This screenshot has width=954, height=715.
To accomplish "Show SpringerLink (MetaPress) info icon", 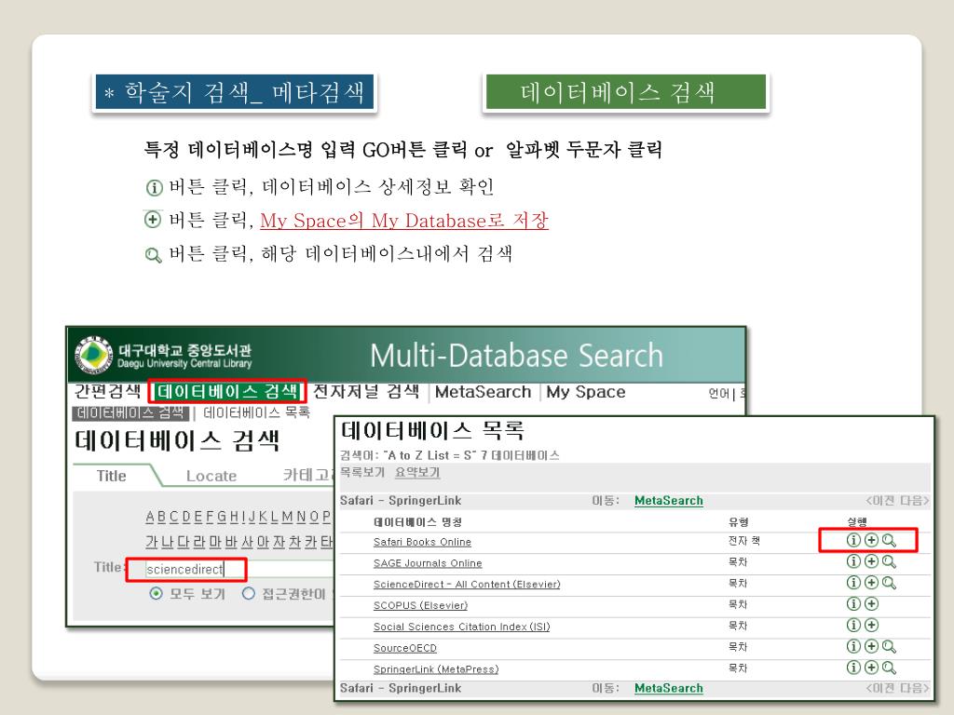I will 853,667.
